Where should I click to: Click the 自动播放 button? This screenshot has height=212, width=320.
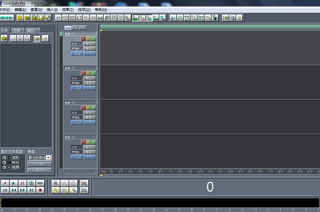[39, 164]
